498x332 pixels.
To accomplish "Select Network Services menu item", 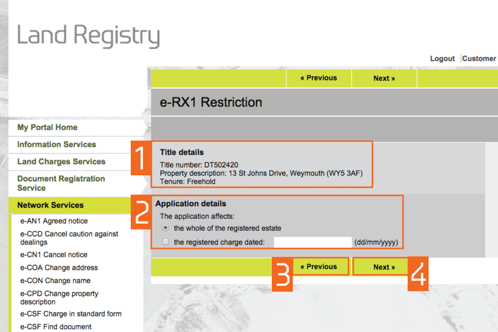I will [50, 205].
